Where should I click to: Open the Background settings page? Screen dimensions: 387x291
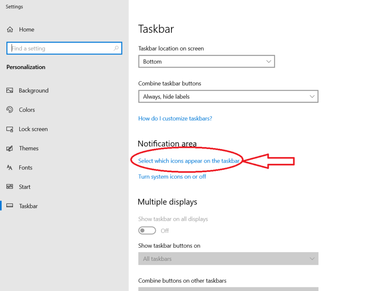point(34,91)
